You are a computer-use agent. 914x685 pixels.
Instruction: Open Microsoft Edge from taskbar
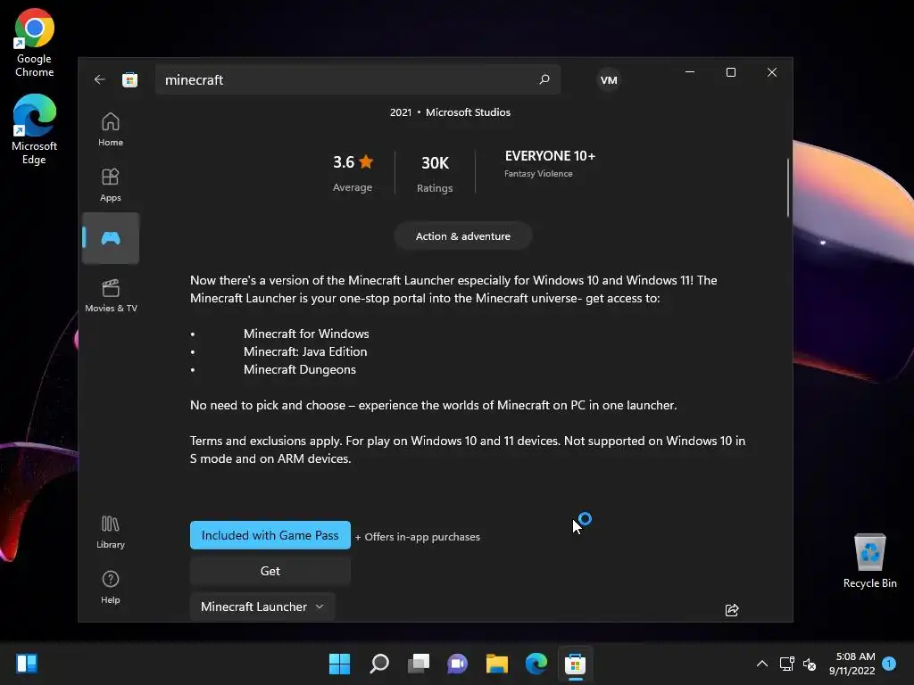(536, 664)
